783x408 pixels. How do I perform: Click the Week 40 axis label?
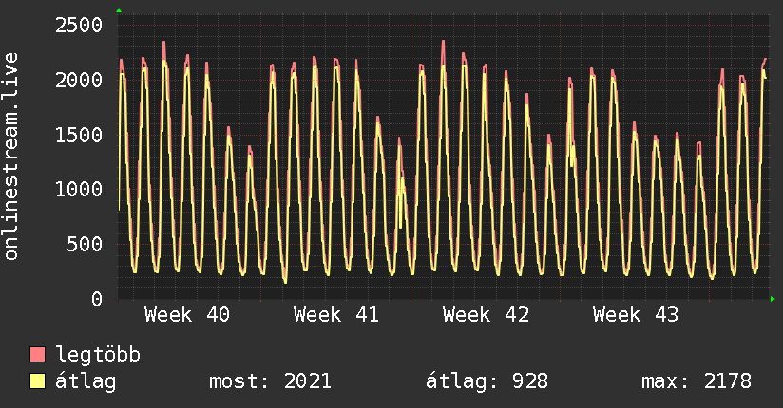[187, 315]
